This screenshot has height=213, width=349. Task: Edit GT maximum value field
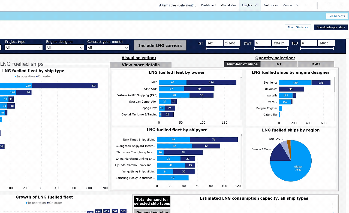coord(232,43)
